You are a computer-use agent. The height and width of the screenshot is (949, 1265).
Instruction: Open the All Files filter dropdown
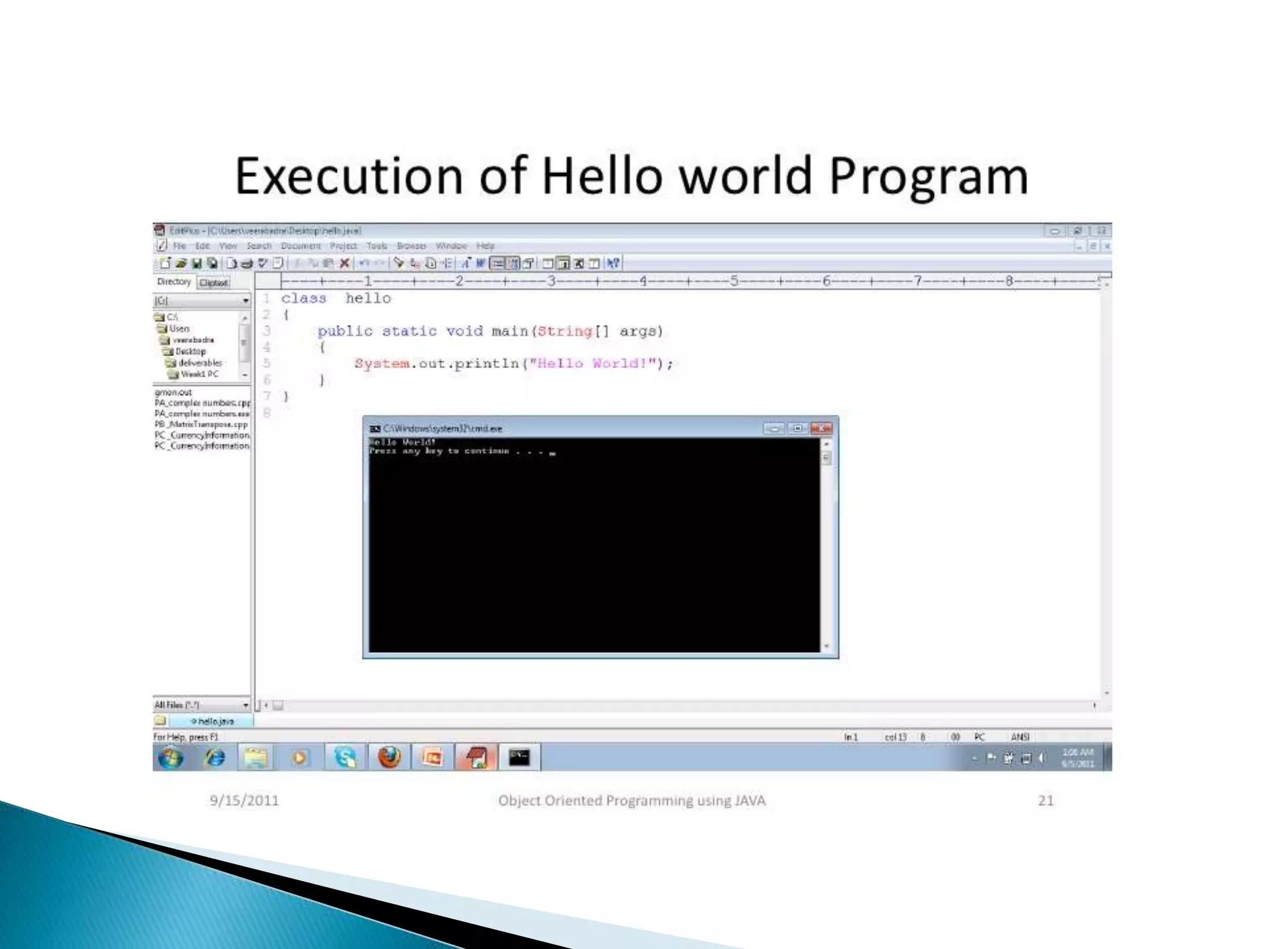point(245,705)
